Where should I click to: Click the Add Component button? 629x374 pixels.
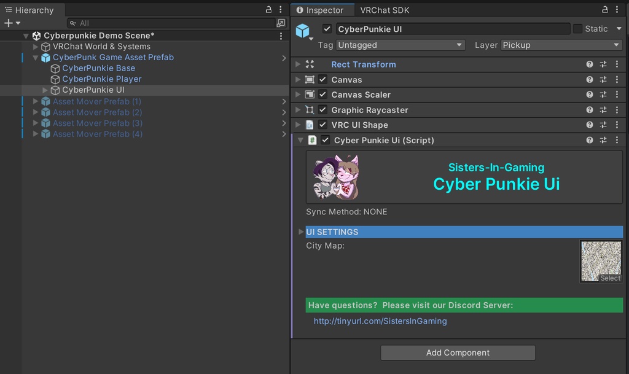pos(458,353)
